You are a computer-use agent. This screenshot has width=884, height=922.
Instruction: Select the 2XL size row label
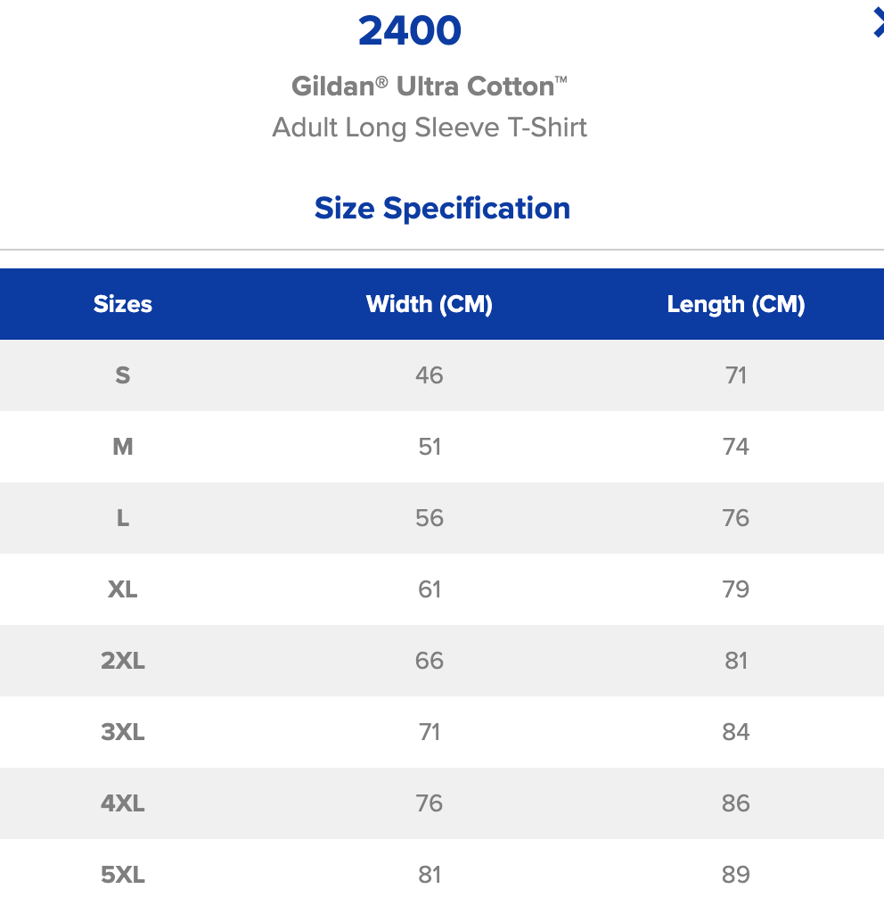tap(123, 661)
